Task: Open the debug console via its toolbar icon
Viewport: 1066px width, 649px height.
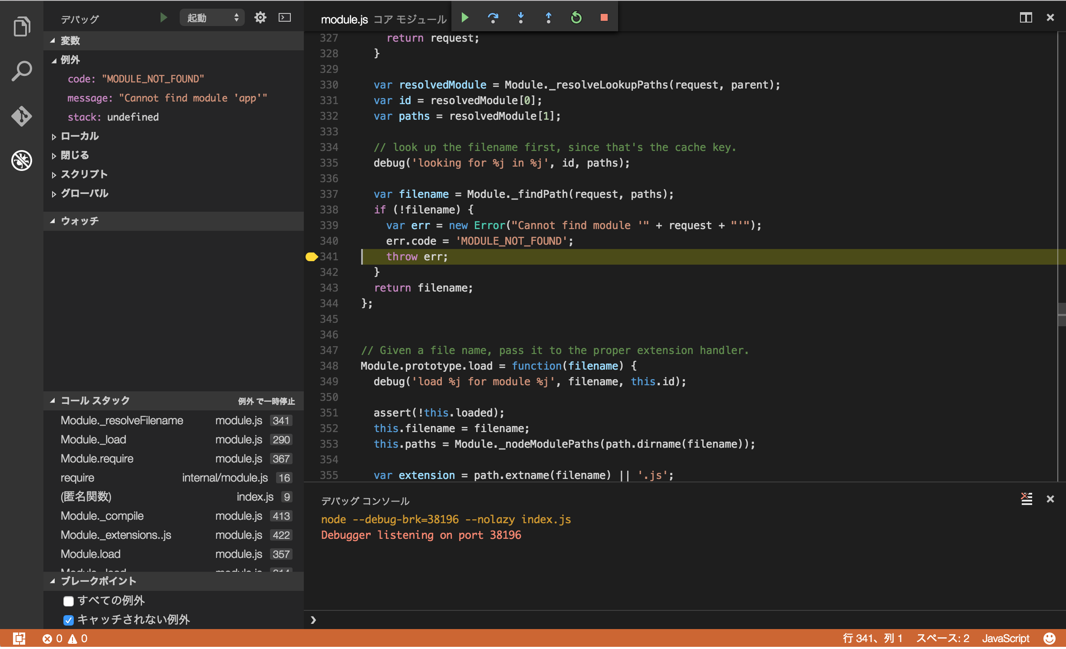Action: click(x=285, y=17)
